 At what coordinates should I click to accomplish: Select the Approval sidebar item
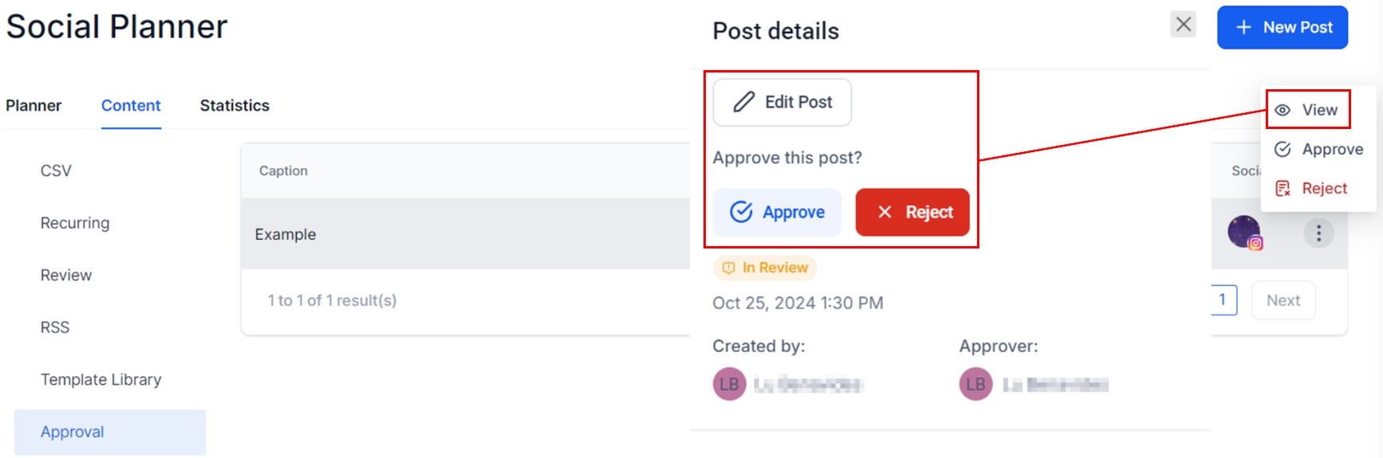point(73,432)
